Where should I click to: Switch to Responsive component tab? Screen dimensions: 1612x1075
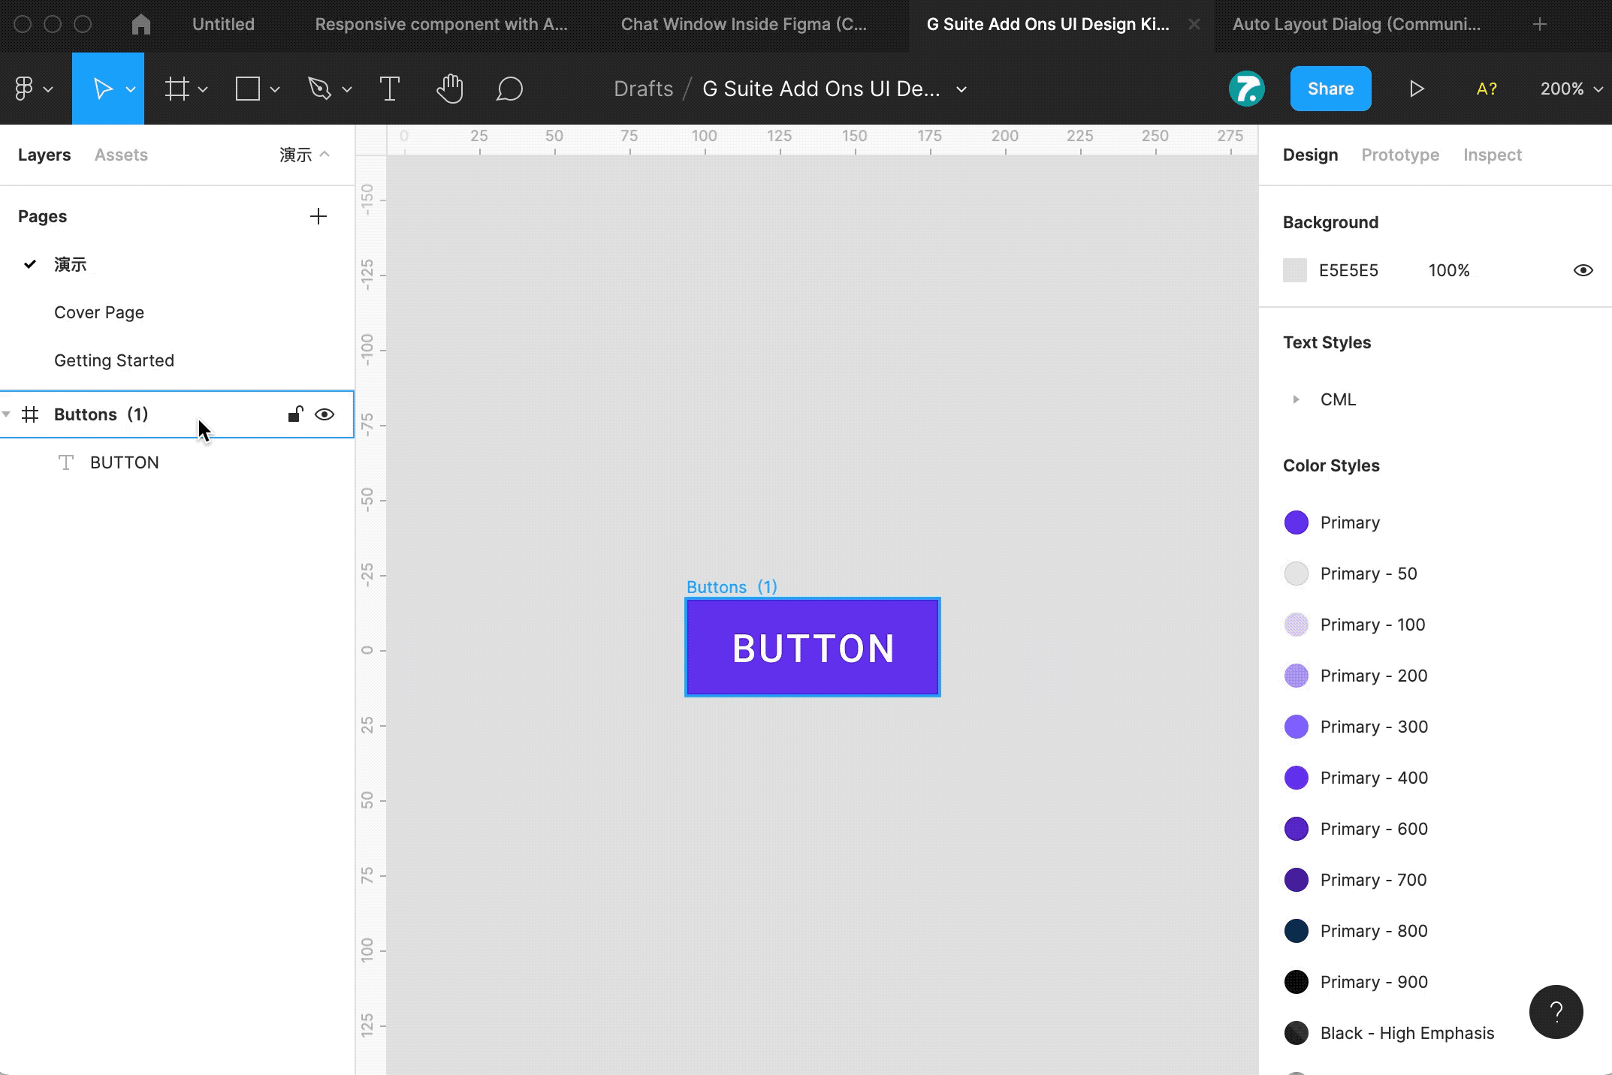click(441, 24)
